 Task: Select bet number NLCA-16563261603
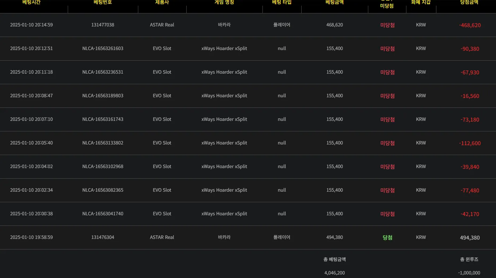(103, 49)
